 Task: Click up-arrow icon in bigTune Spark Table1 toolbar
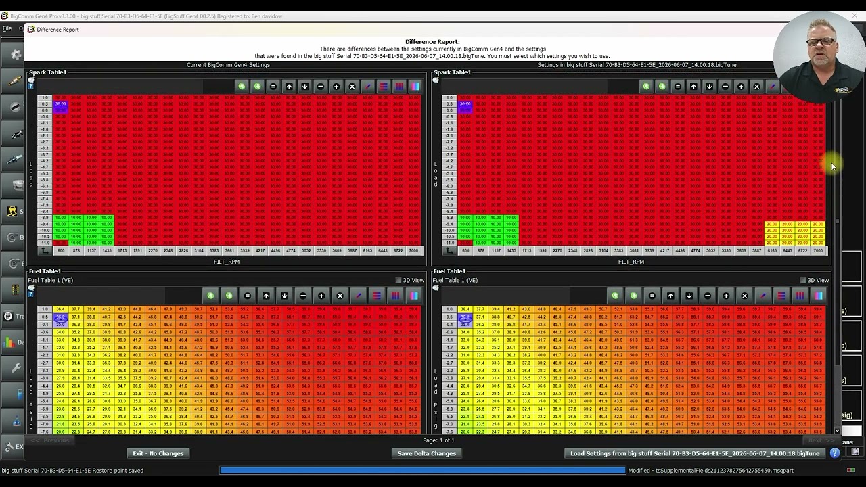693,87
